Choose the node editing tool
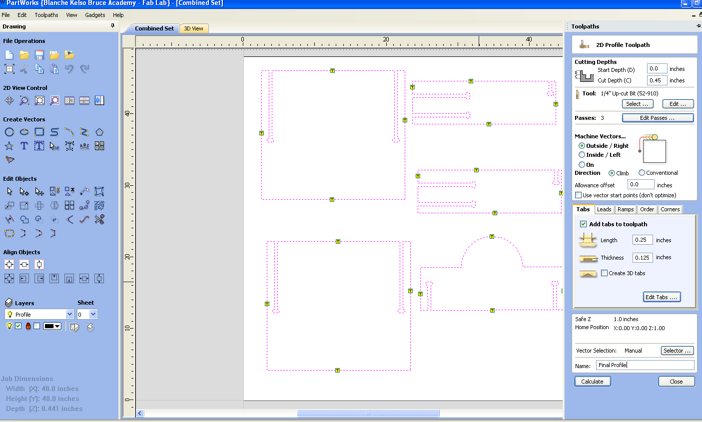 tap(24, 191)
